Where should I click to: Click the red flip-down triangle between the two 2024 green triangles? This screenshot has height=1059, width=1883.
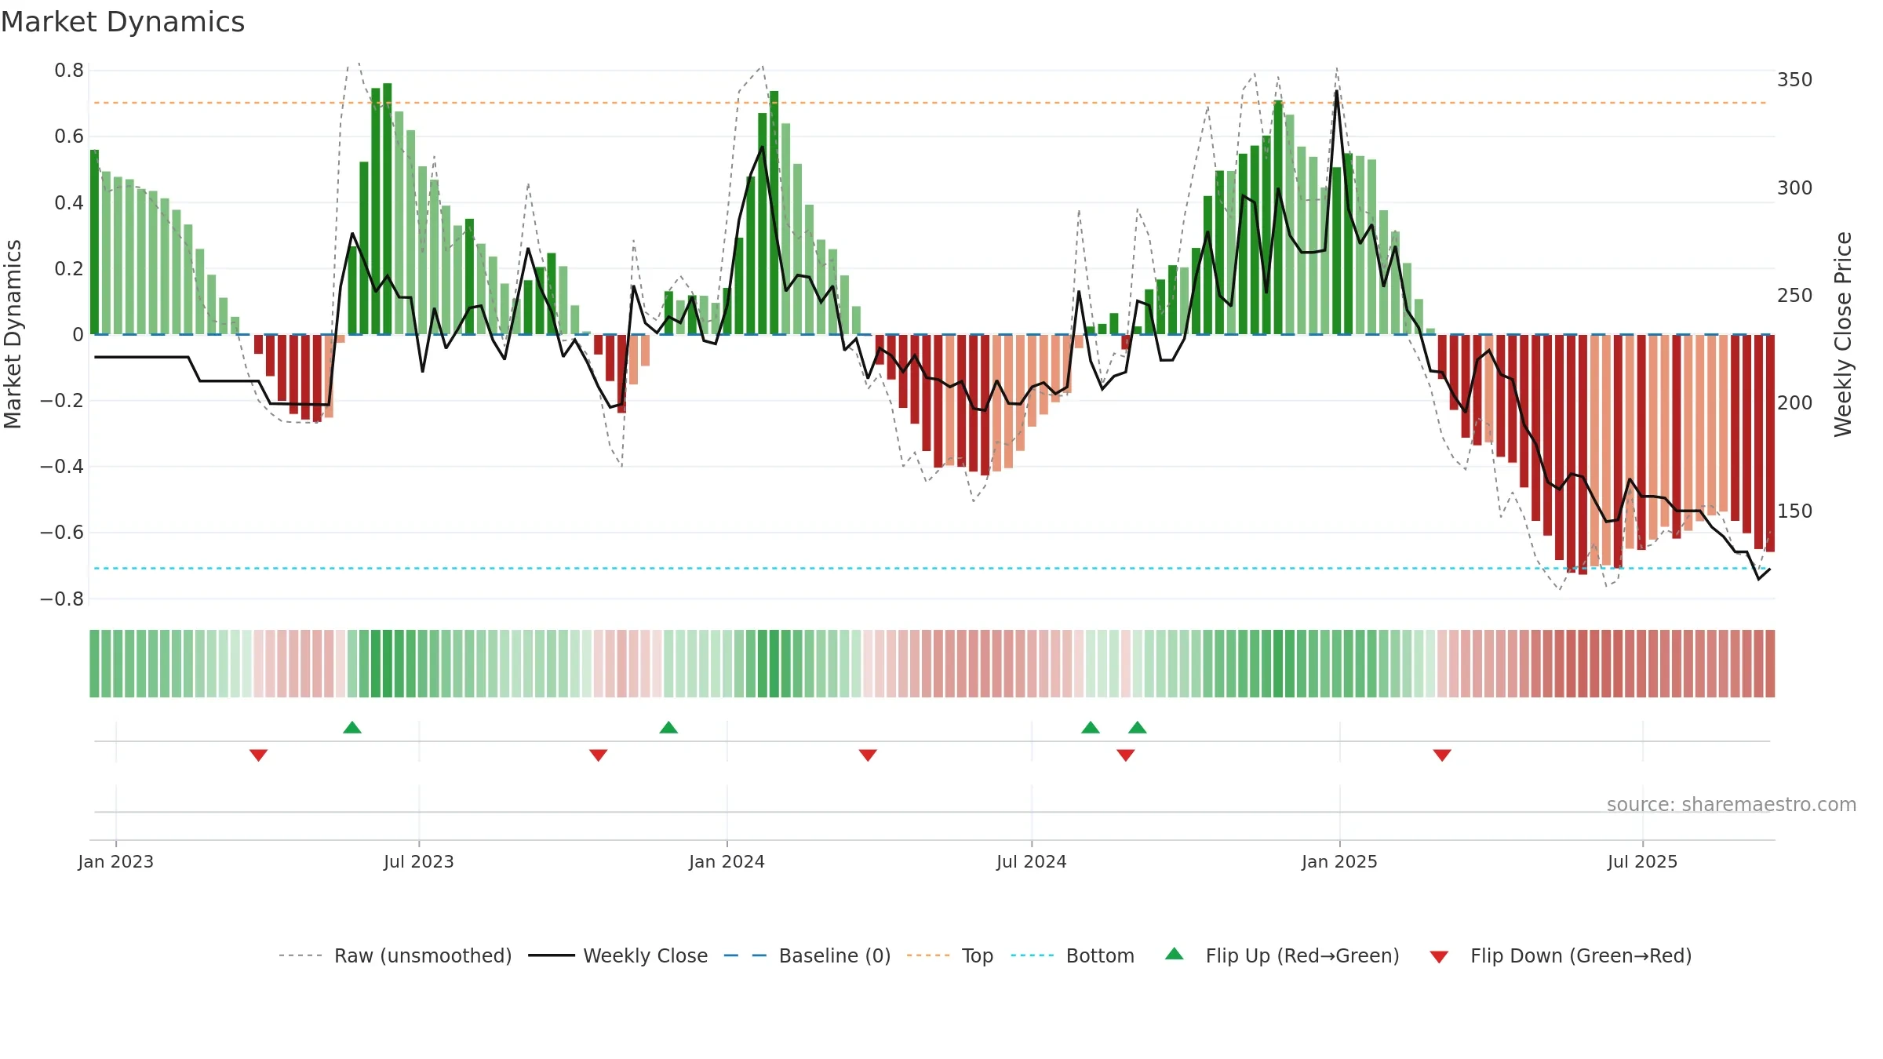(x=1126, y=755)
